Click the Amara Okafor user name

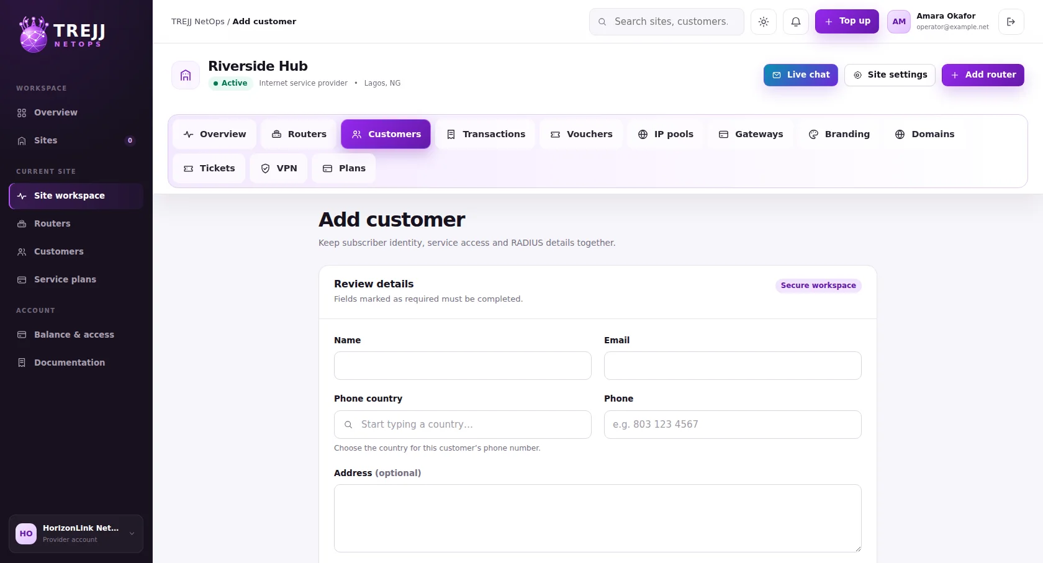tap(946, 16)
